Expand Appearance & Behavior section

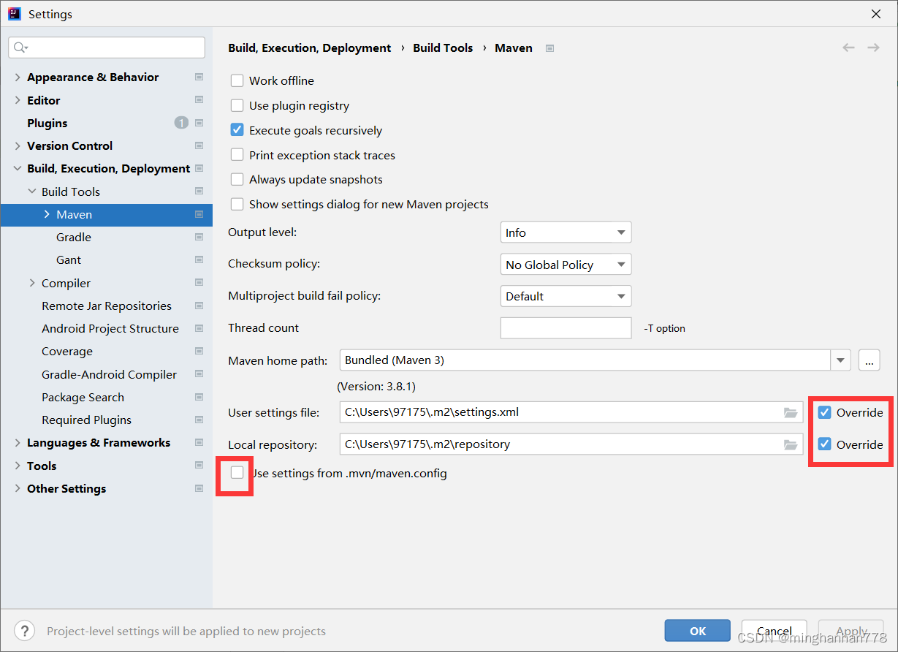[x=18, y=77]
